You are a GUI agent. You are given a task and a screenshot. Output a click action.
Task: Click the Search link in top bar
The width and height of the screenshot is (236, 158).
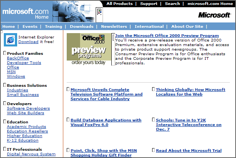(172, 4)
